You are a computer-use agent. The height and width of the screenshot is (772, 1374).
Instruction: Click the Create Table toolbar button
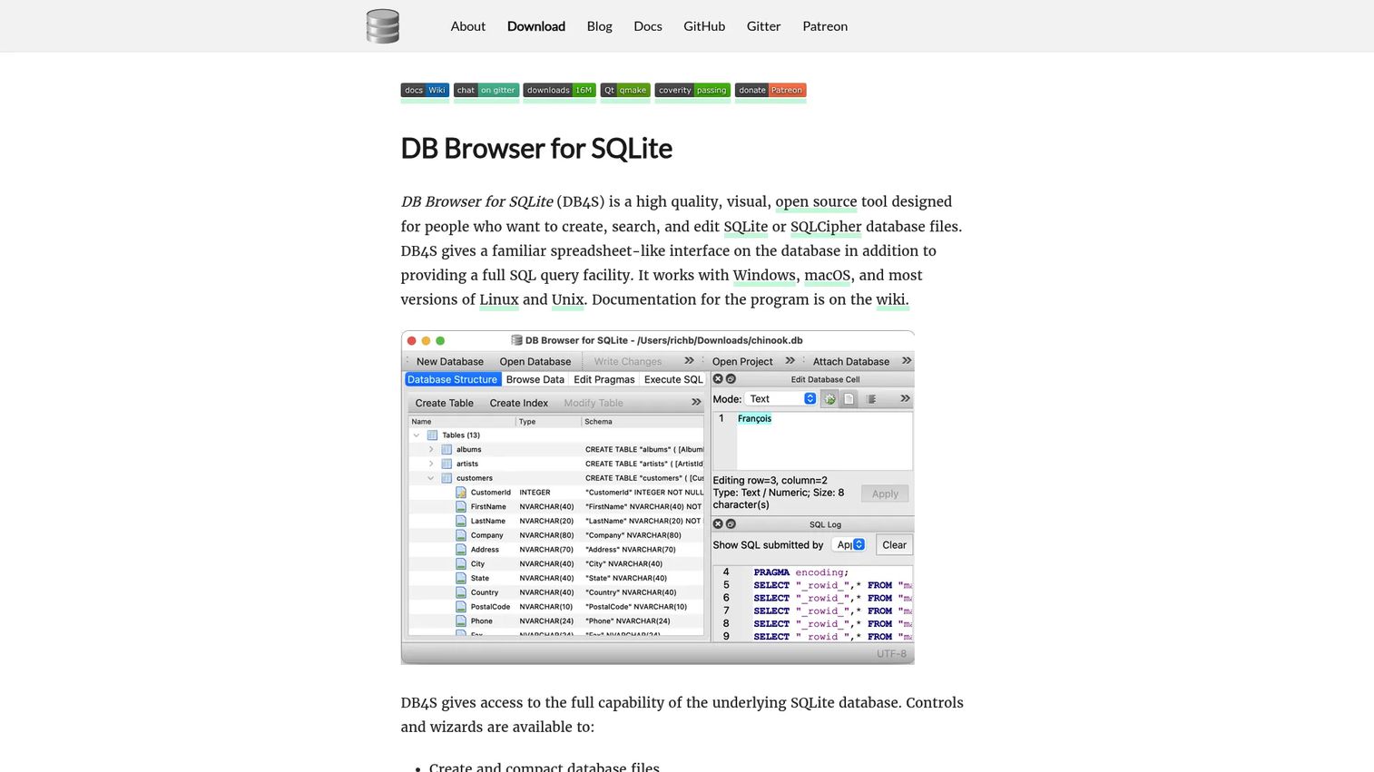445,403
